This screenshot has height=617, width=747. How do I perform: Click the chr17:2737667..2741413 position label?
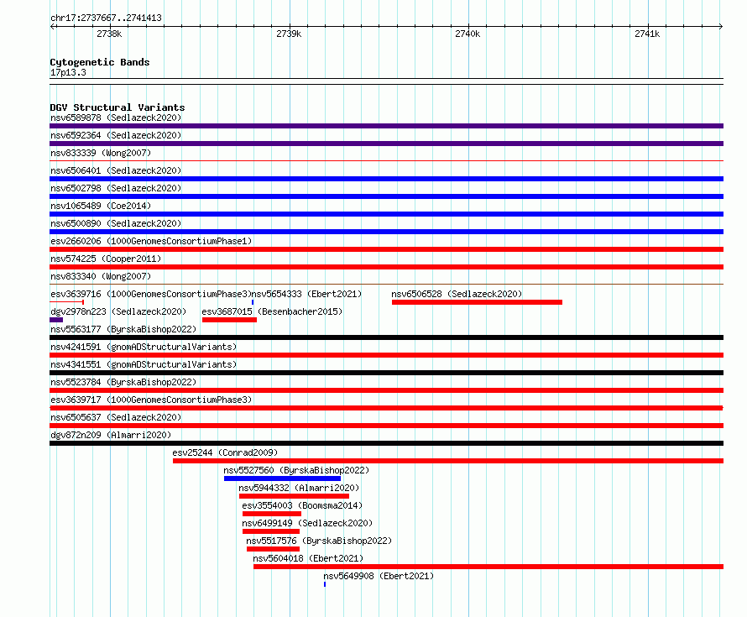(x=106, y=18)
